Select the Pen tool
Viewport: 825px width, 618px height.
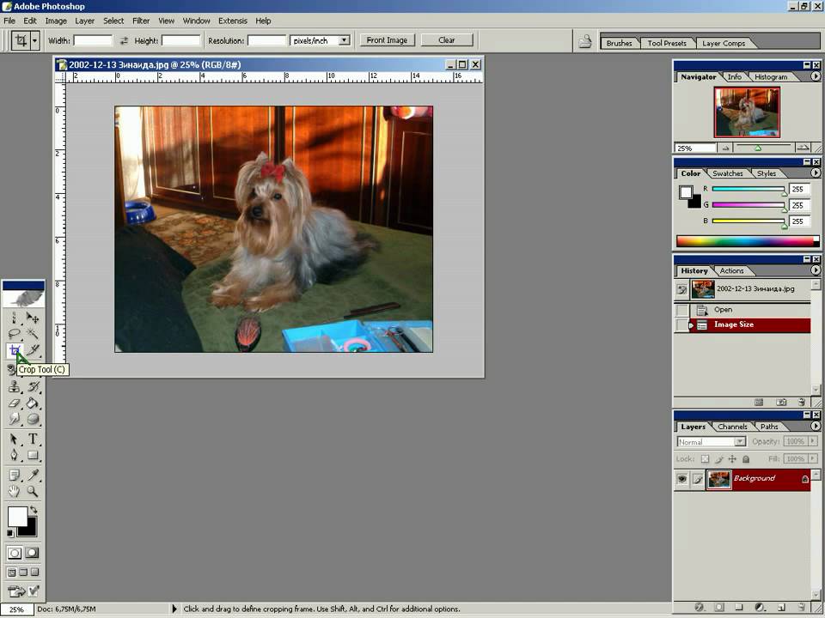click(x=14, y=455)
